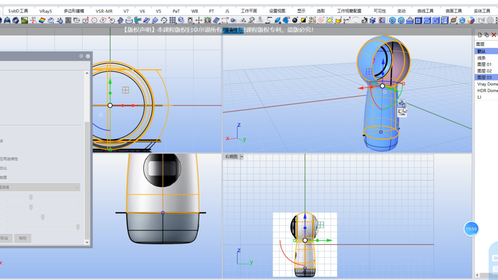Click the black circle text 'A' icon
498x280 pixels.
point(295,20)
